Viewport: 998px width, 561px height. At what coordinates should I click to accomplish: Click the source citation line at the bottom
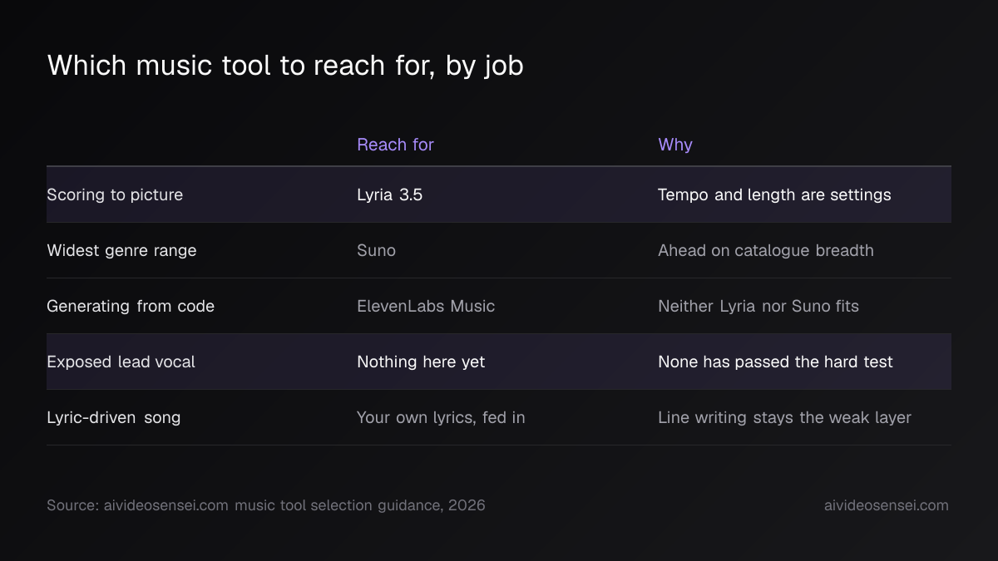(x=266, y=505)
